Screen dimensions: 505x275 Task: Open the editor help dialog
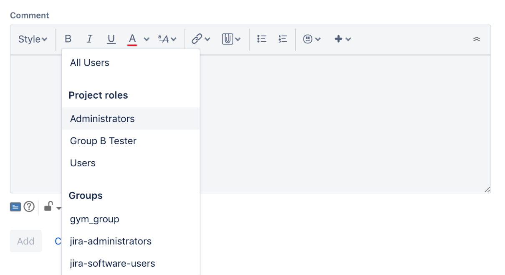pyautogui.click(x=28, y=206)
